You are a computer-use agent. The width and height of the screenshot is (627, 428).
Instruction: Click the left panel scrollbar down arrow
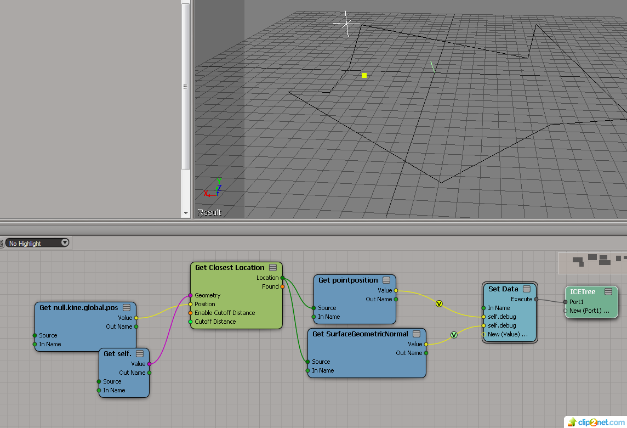click(x=186, y=213)
